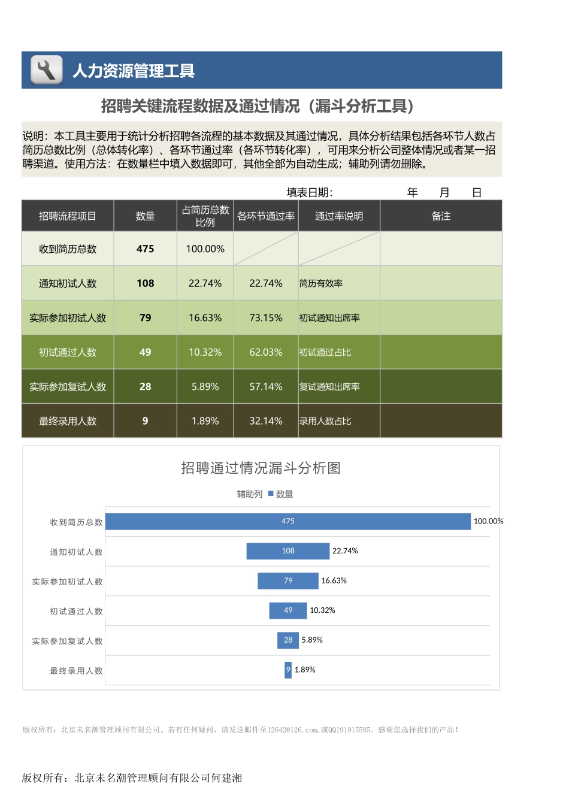The image size is (569, 805).
Task: Click the cell showing 108 for 通知初试人数
Action: 145,283
